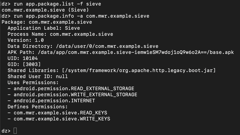Click the 'Process Name' line

(x=60, y=34)
